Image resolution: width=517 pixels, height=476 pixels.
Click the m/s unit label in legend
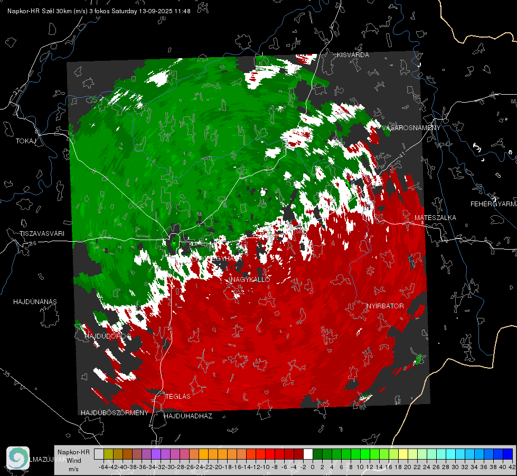point(73,469)
